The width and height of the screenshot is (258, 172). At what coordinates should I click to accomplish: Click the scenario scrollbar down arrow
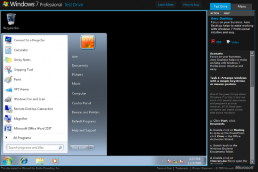[x=252, y=162]
